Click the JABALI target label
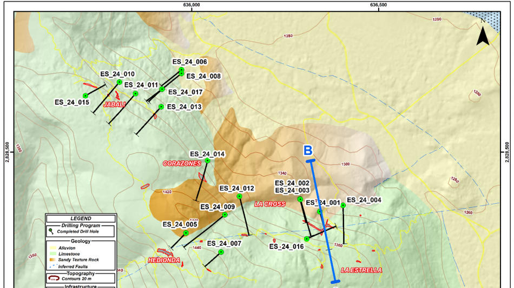514x288 pixels. (115, 105)
